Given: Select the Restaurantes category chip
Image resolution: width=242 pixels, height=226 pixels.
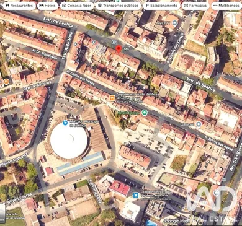Looking at the screenshot, I should [x=19, y=6].
